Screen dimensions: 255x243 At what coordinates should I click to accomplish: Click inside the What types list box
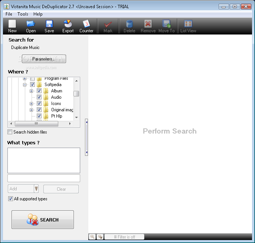pyautogui.click(x=44, y=160)
